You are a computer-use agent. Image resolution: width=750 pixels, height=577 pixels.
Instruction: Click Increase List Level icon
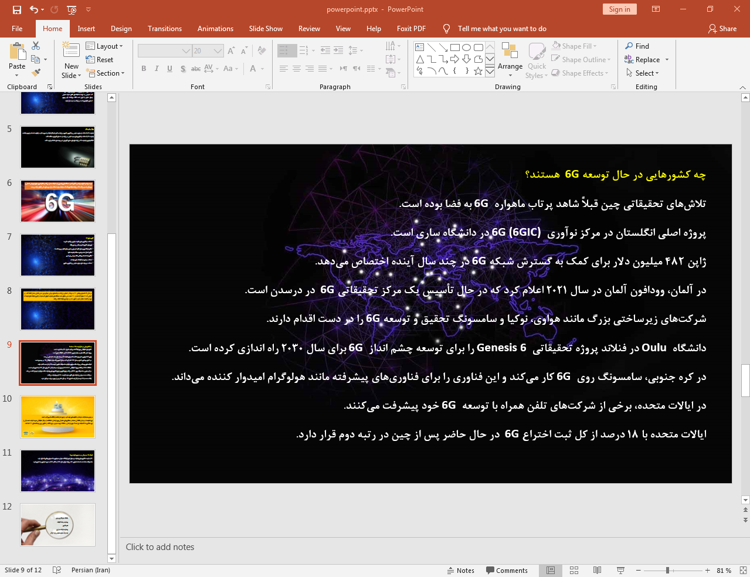point(338,51)
